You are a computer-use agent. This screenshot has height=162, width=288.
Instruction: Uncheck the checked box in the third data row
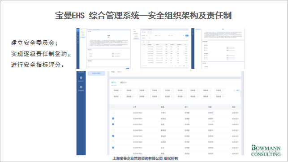pos(113,124)
